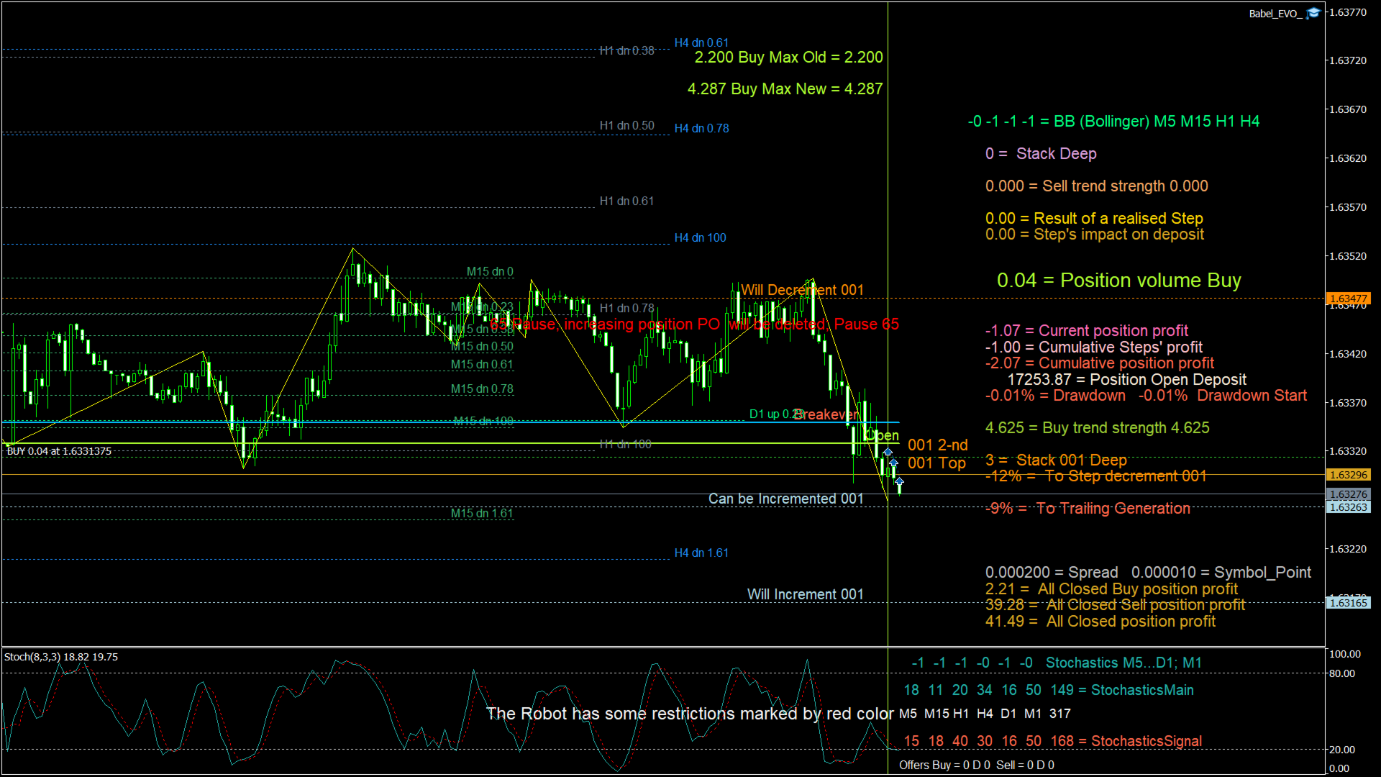Click the Sell trend strength 0.000 line

(1097, 186)
